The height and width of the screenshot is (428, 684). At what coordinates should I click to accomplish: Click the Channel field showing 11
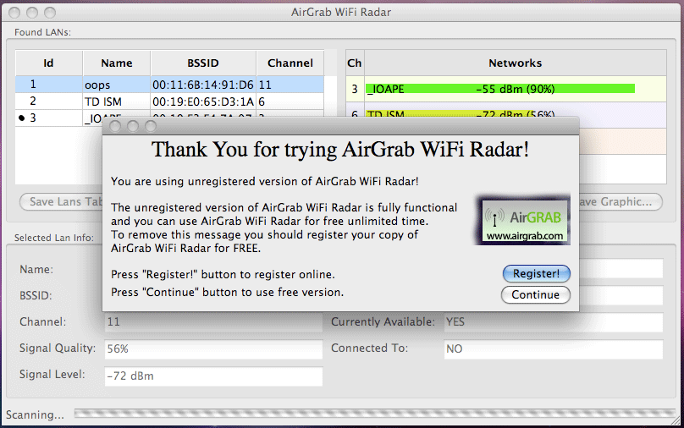(x=213, y=322)
